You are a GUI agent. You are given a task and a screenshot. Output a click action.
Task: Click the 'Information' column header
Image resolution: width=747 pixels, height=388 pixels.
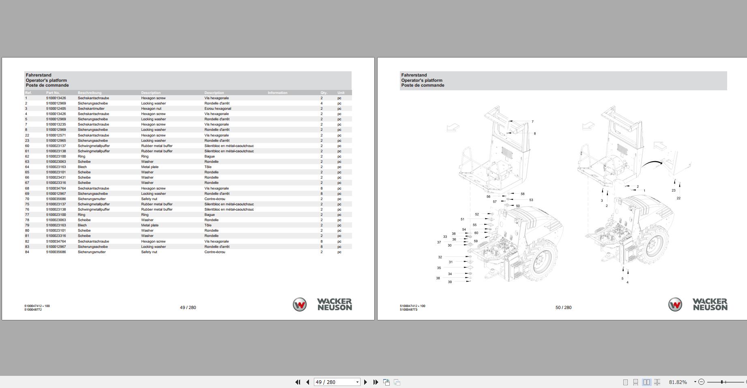point(277,93)
